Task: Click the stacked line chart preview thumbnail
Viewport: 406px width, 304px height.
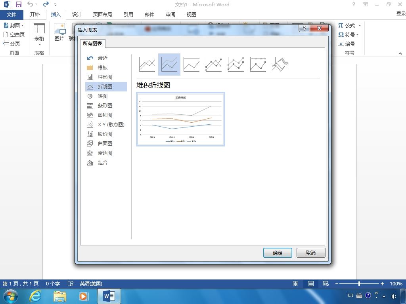Action: pyautogui.click(x=180, y=119)
